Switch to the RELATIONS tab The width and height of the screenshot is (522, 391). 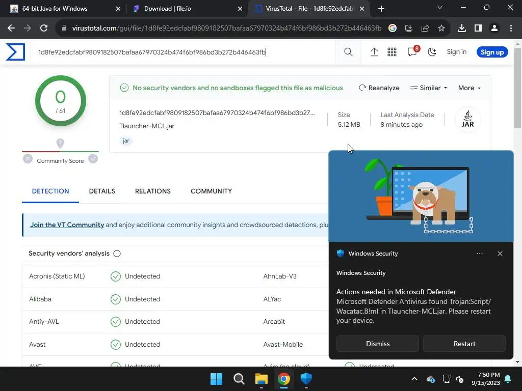click(153, 191)
